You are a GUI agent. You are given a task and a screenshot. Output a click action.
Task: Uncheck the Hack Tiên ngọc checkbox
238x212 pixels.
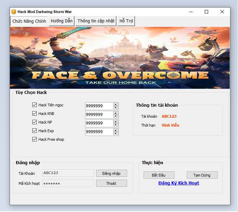click(x=34, y=105)
